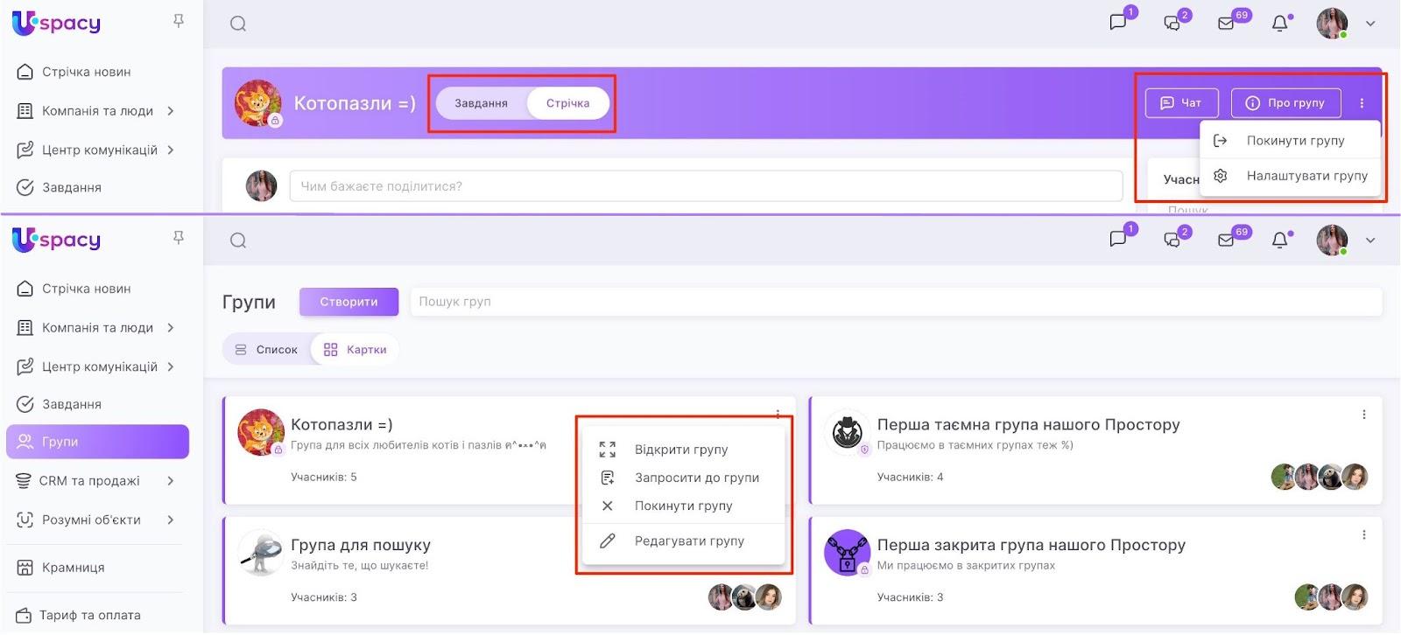Click member avatars on Перша таємна група card
The width and height of the screenshot is (1401, 635).
click(1319, 477)
